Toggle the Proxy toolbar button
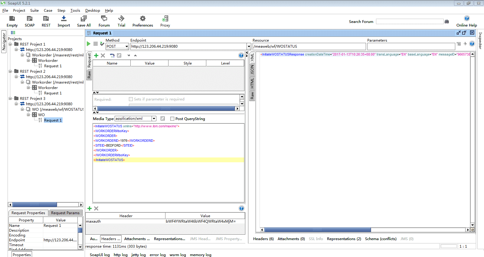This screenshot has width=484, height=257. tap(165, 21)
